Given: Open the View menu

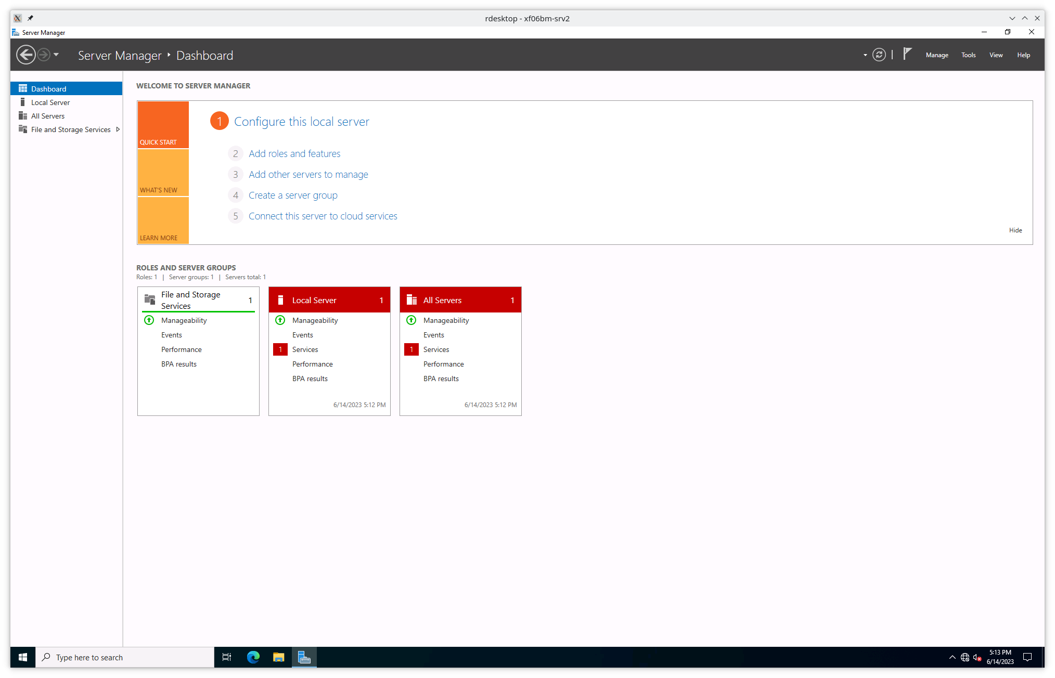Looking at the screenshot, I should tap(996, 55).
